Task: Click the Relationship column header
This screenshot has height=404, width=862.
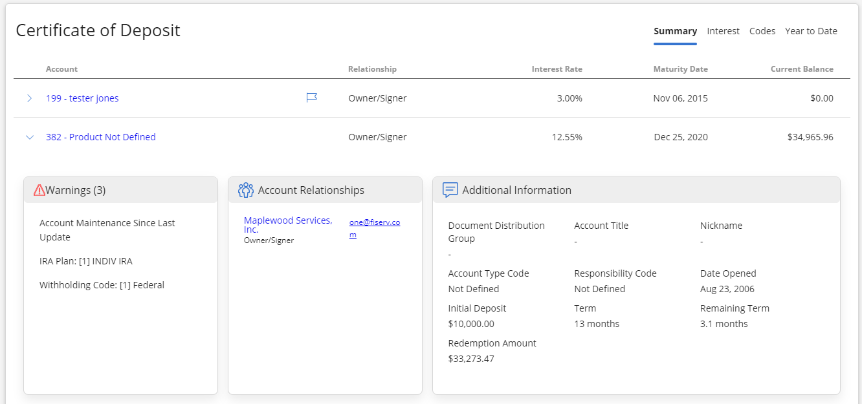Action: click(372, 69)
